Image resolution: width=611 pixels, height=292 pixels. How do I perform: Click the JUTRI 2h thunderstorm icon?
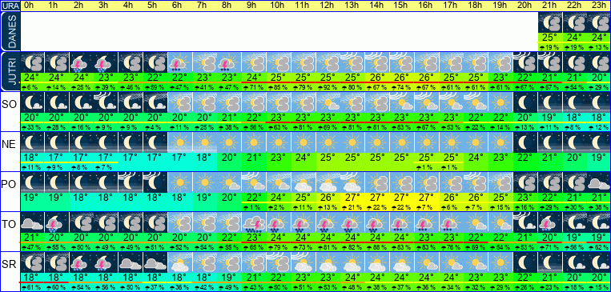click(82, 62)
